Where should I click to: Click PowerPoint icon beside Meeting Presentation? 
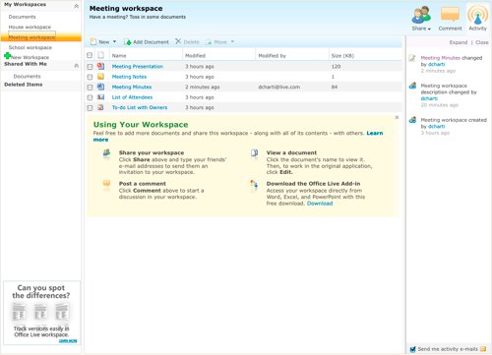click(100, 66)
